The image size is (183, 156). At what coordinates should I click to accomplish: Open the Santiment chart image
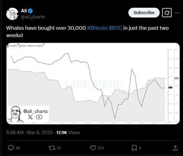click(x=93, y=83)
